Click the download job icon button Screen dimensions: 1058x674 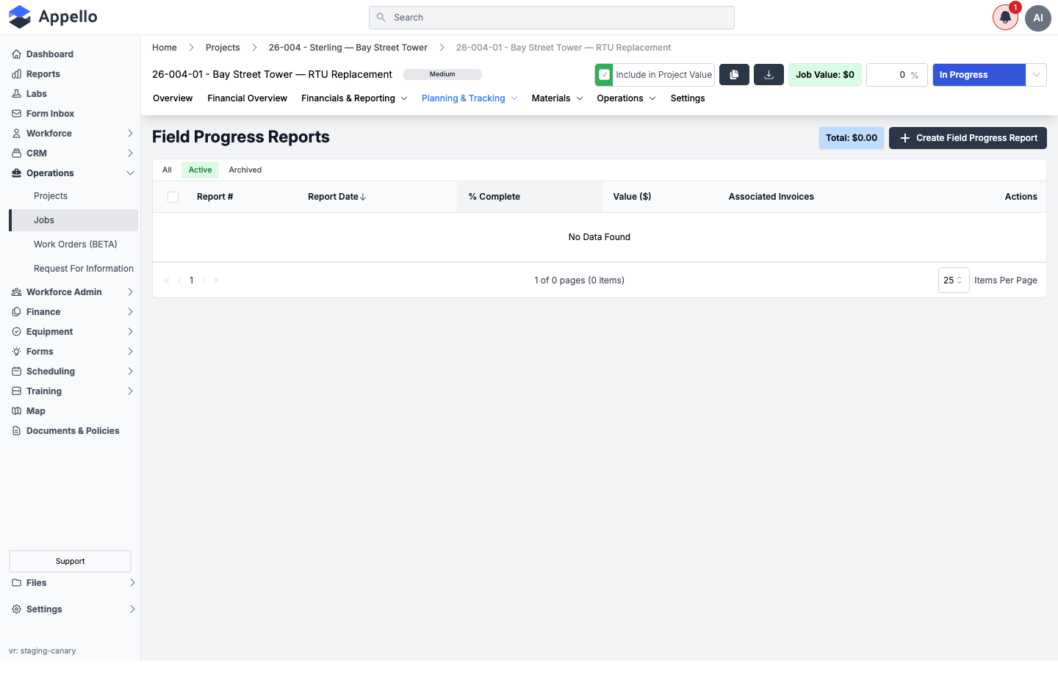769,75
